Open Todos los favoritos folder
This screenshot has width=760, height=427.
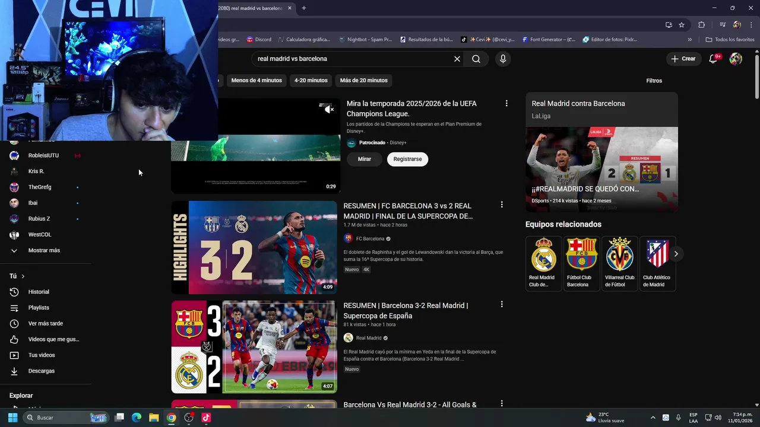pyautogui.click(x=730, y=40)
